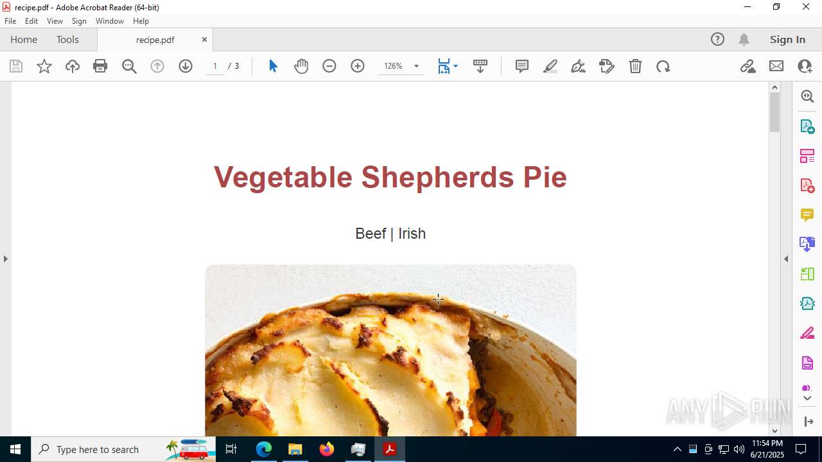822x462 pixels.
Task: Go to previous page arrow
Action: click(157, 66)
